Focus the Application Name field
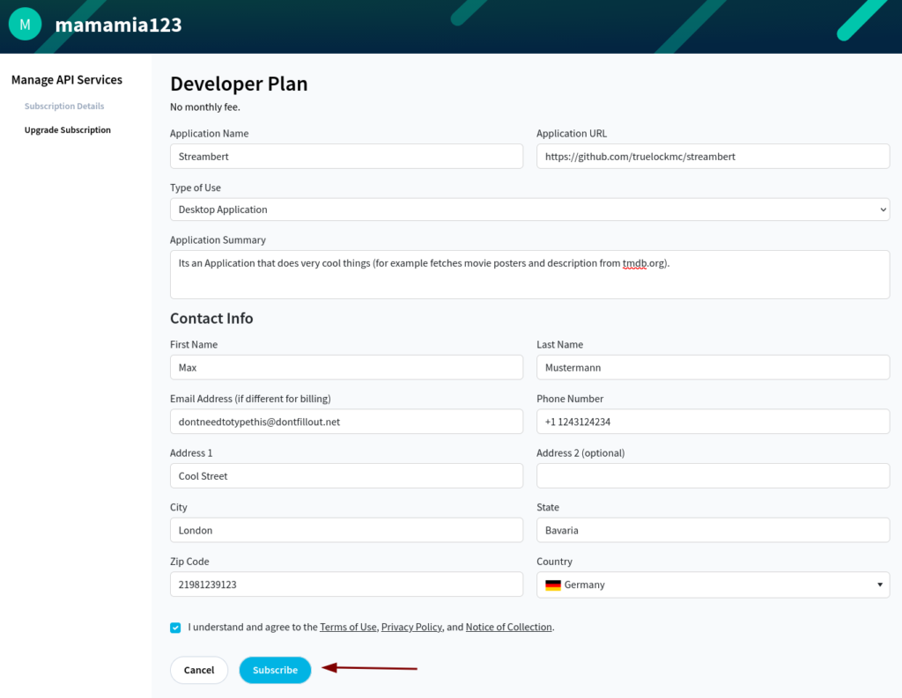Viewport: 902px width, 698px height. coord(346,157)
